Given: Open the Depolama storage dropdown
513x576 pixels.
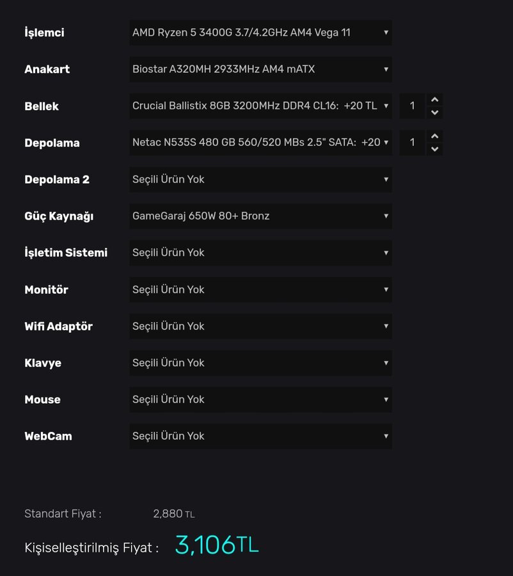Looking at the screenshot, I should (260, 143).
